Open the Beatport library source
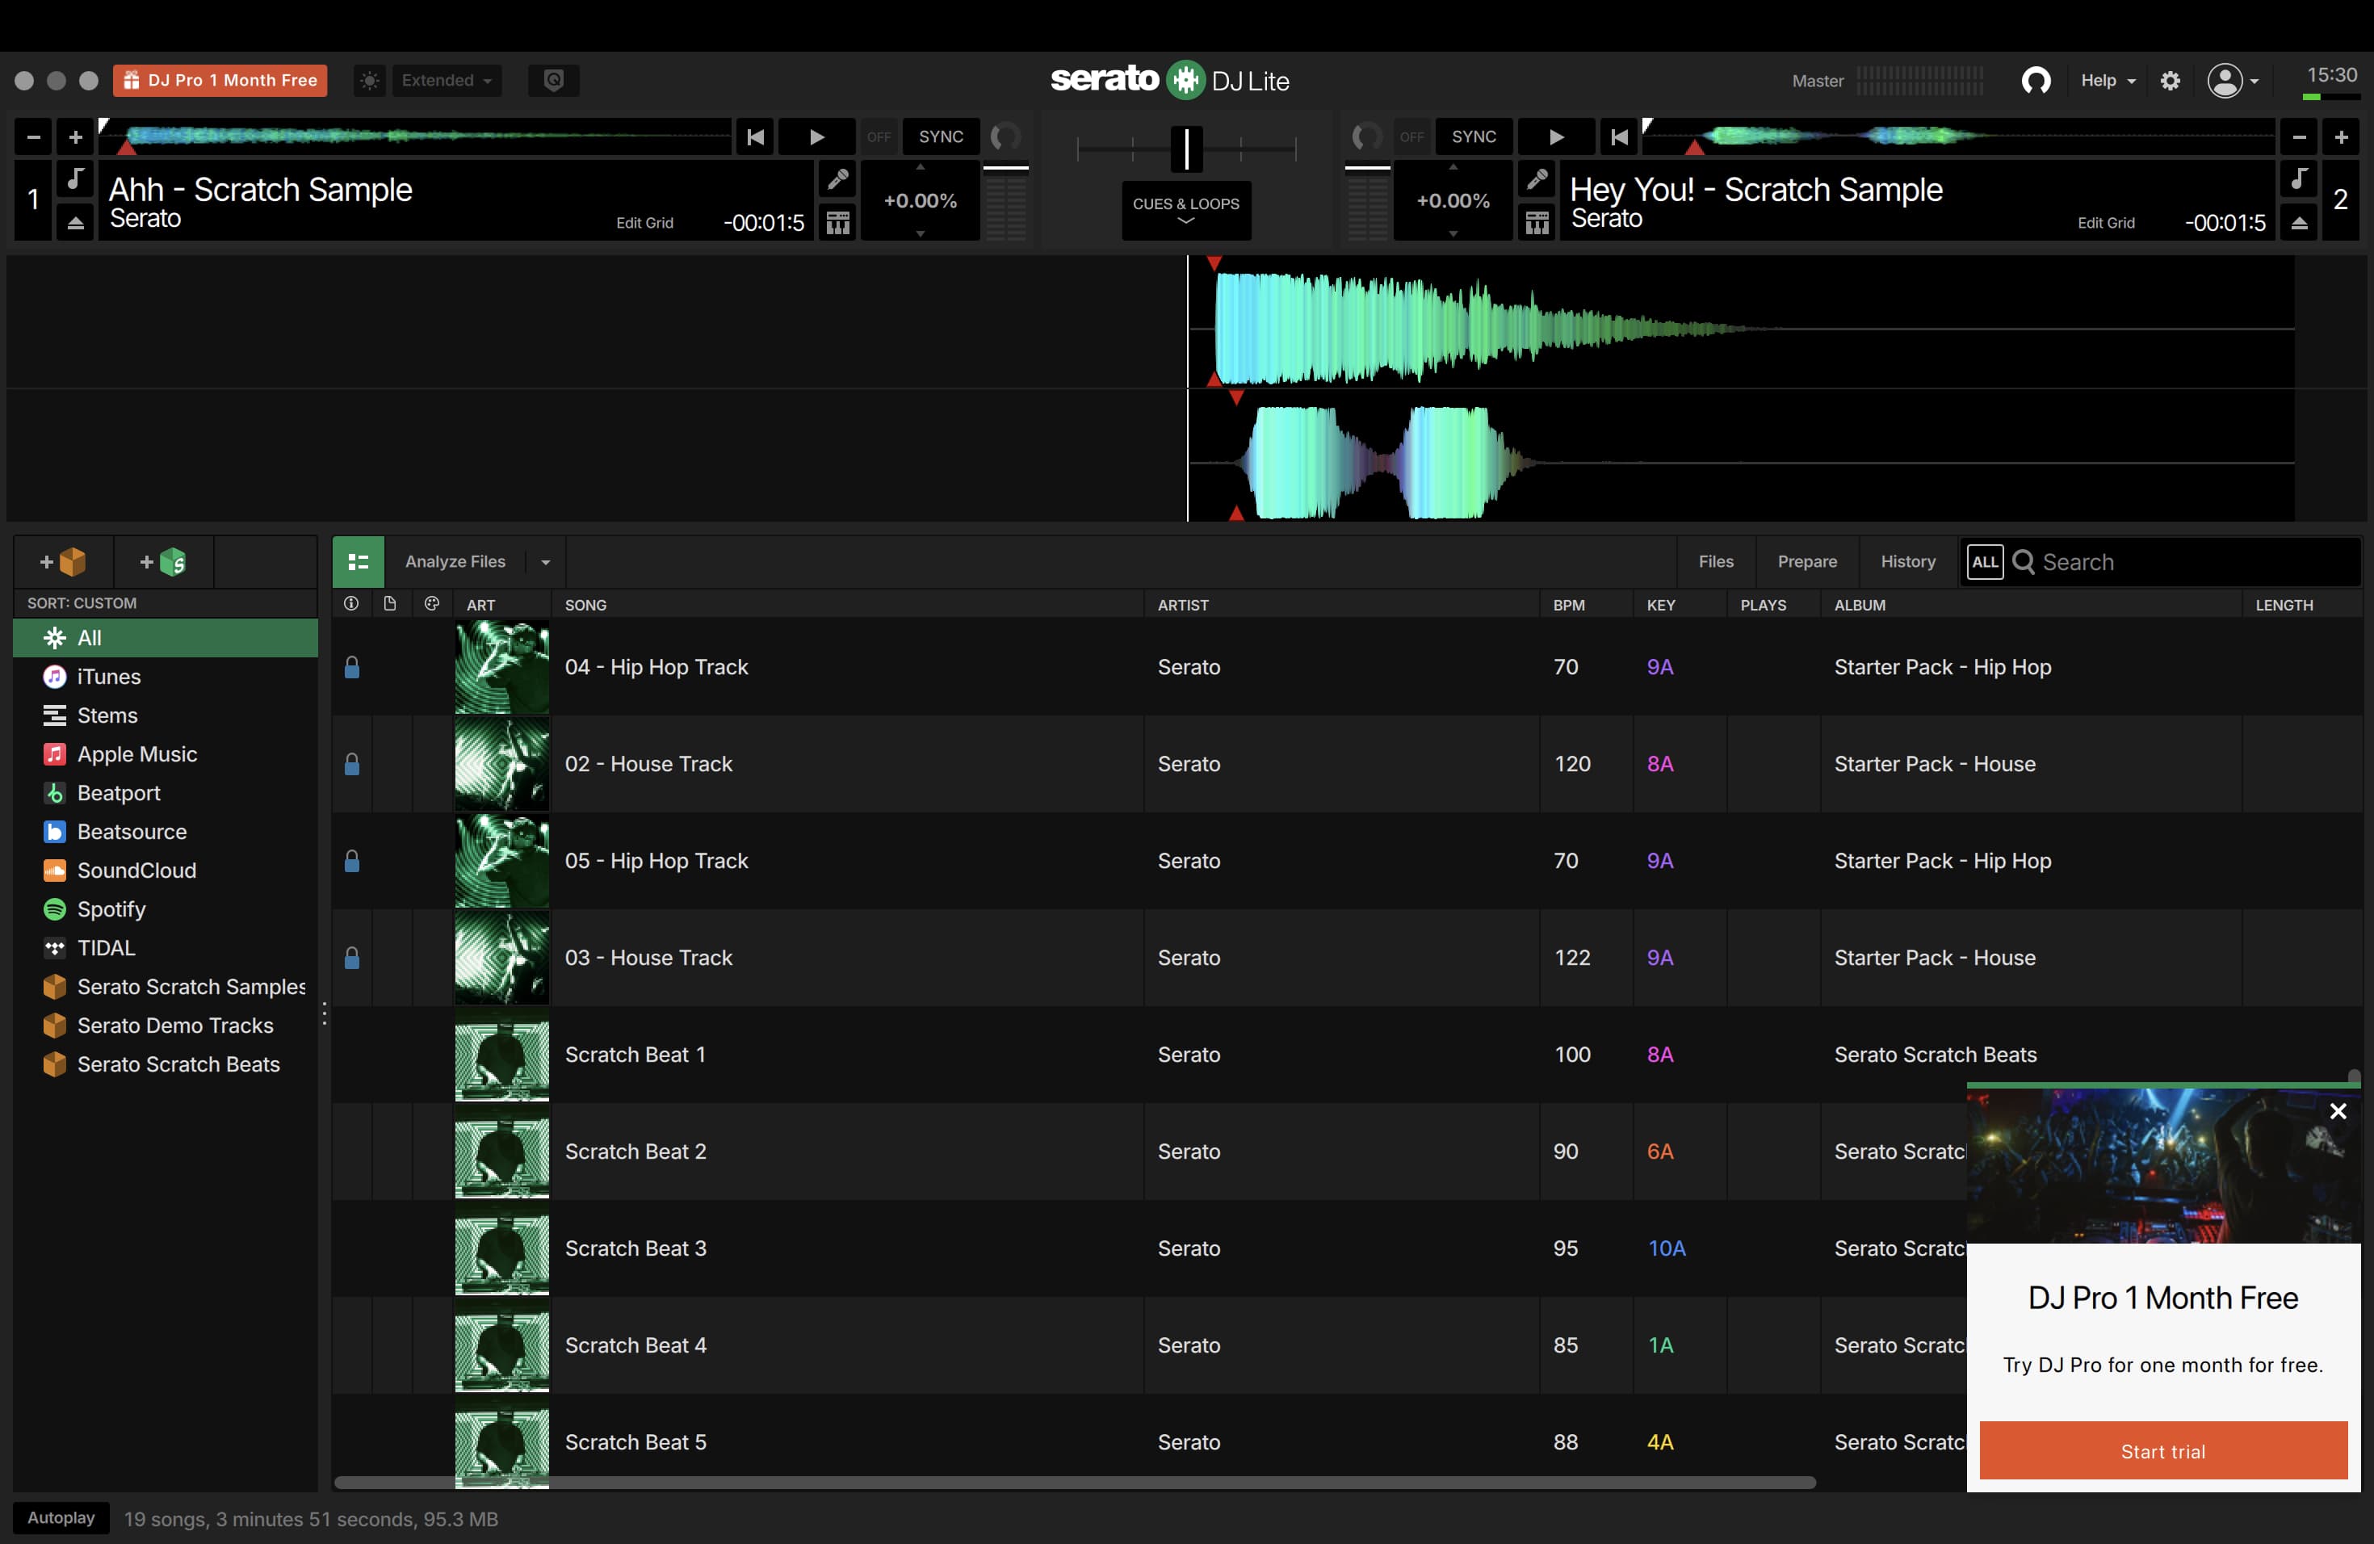Image resolution: width=2374 pixels, height=1544 pixels. point(118,793)
